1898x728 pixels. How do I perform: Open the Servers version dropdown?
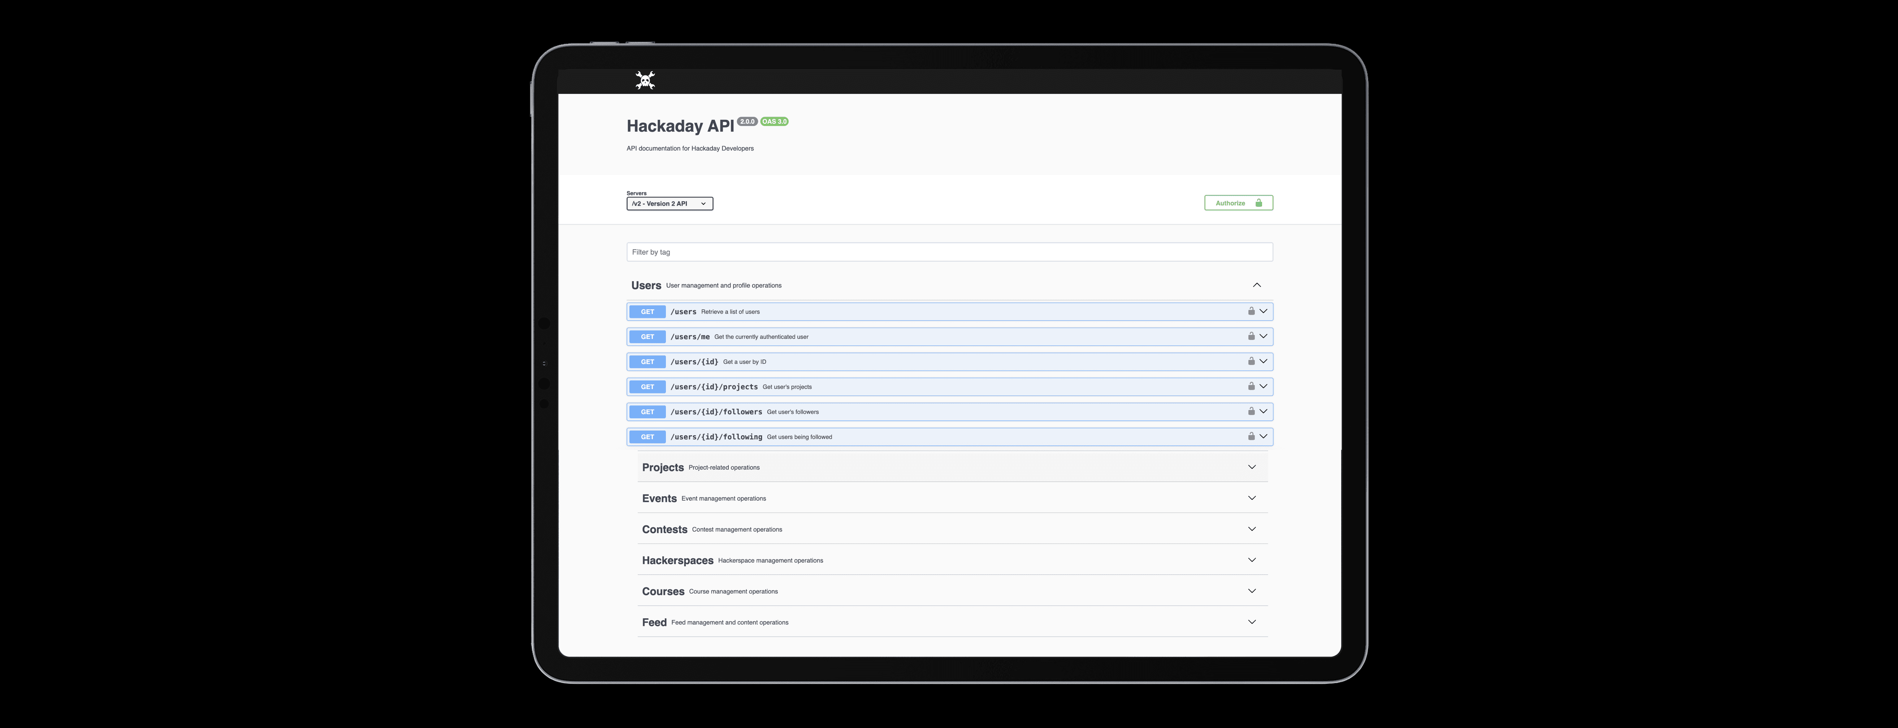click(x=669, y=204)
